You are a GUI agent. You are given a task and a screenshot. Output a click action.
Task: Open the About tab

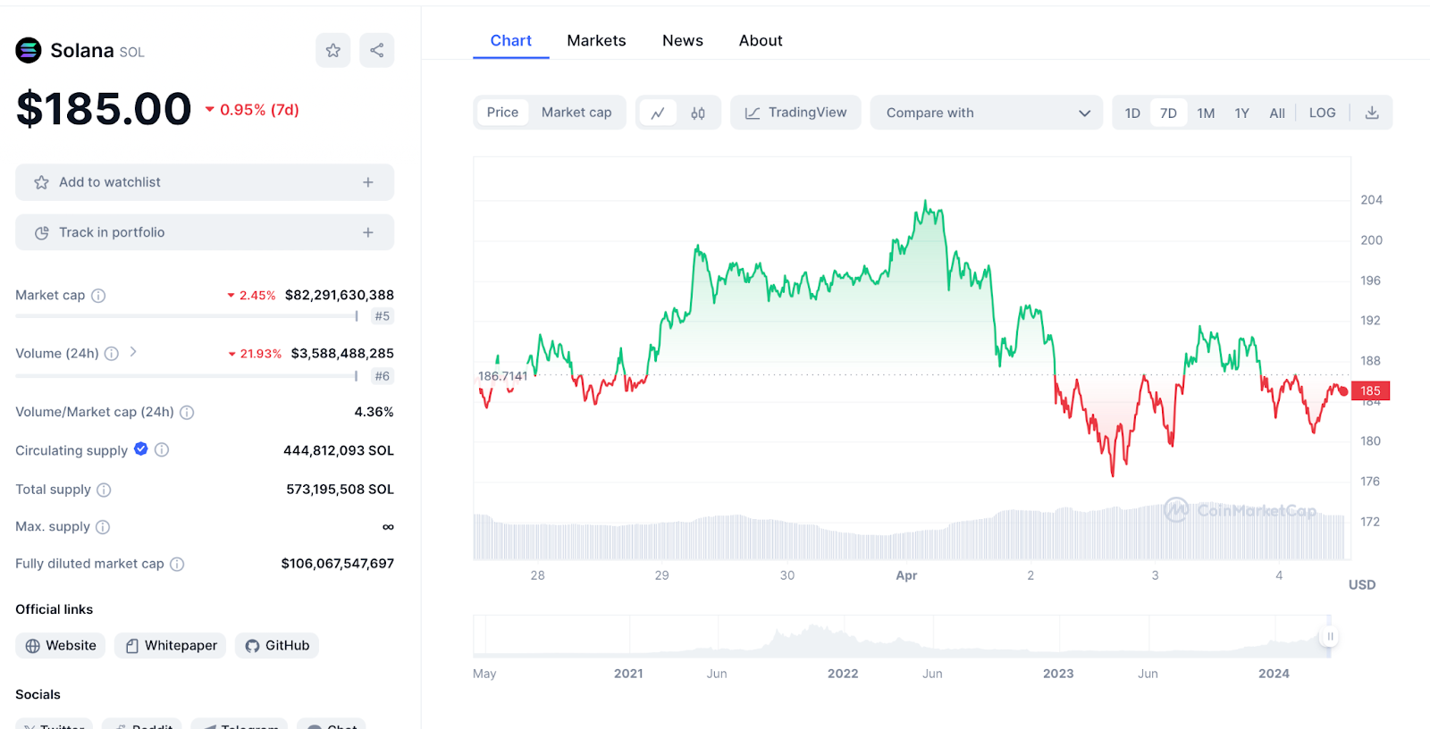(x=761, y=40)
